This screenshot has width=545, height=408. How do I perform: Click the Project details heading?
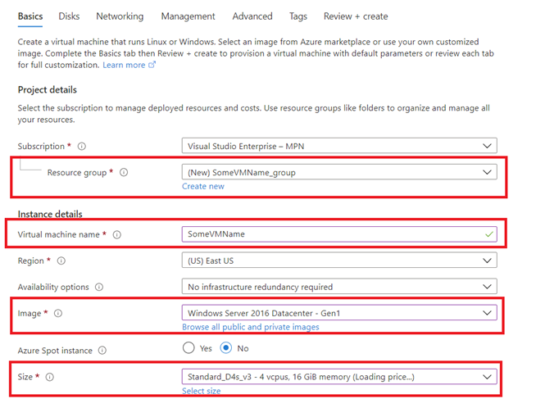point(48,89)
